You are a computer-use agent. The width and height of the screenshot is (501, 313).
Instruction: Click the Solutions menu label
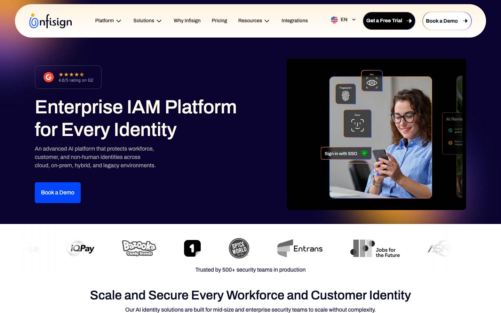144,21
